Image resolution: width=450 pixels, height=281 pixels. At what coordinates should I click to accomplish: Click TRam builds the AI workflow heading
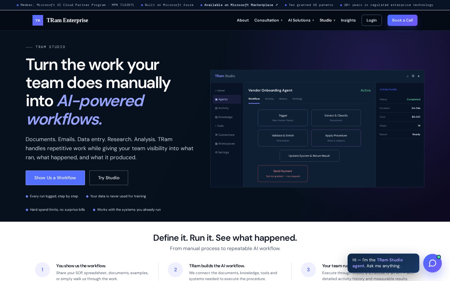pyautogui.click(x=217, y=266)
